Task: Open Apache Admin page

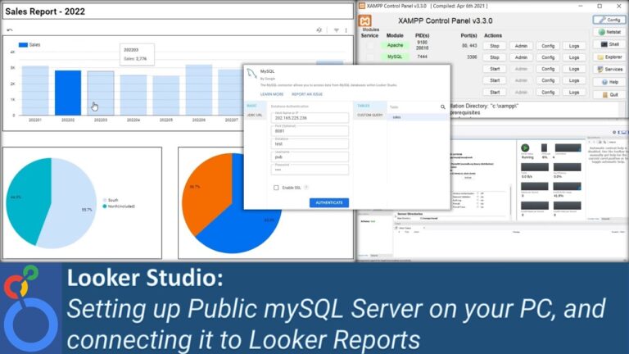Action: pyautogui.click(x=521, y=46)
